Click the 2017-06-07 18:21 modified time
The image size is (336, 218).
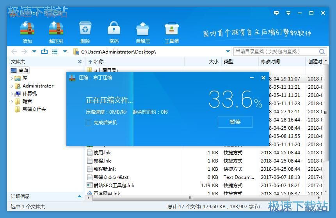280,186
